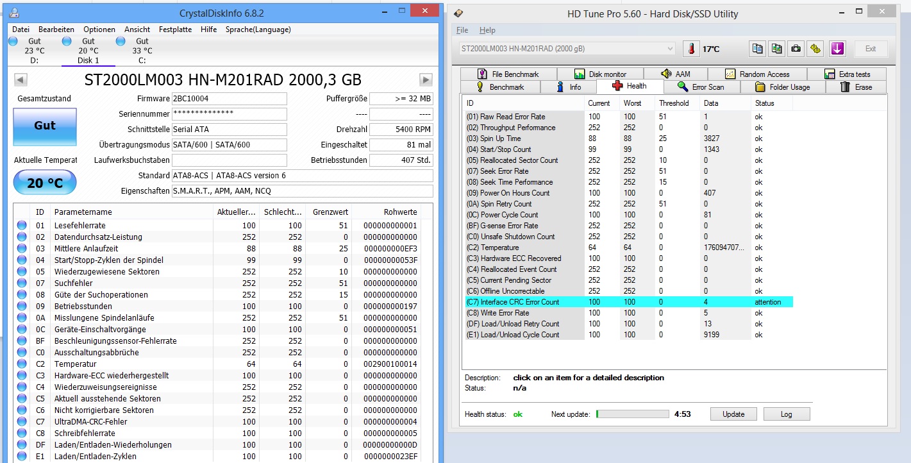Click status orb for Betriebsstunden row
The image size is (911, 463).
[x=22, y=306]
